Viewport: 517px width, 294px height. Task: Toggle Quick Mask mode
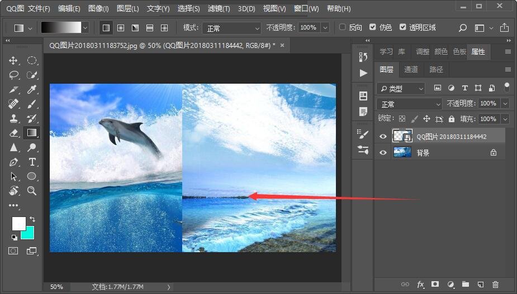click(13, 251)
